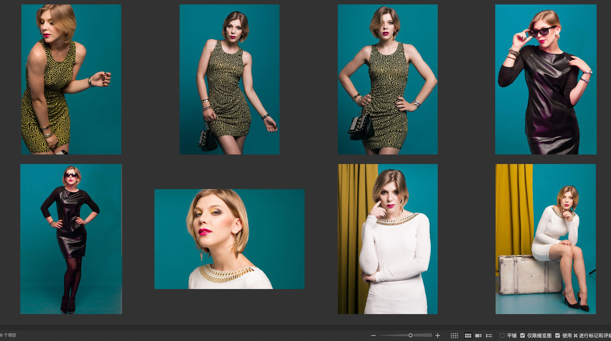Uncheck the 仅限缩览图 checkbox
611x341 pixels.
[x=523, y=335]
